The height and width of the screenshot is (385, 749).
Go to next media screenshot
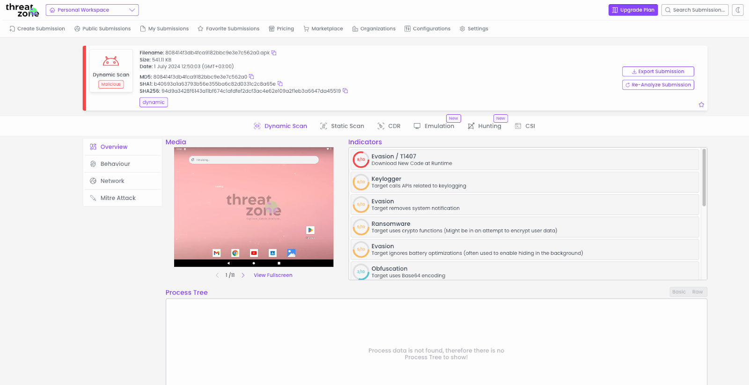243,275
